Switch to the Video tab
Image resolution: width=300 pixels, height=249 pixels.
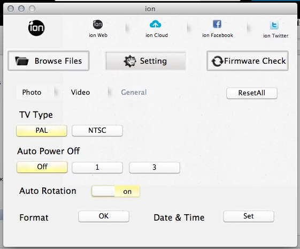80,92
